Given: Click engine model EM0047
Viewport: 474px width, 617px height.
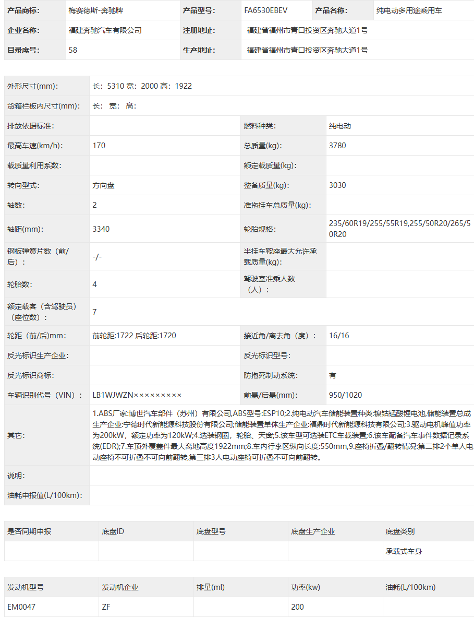Looking at the screenshot, I should point(21,607).
